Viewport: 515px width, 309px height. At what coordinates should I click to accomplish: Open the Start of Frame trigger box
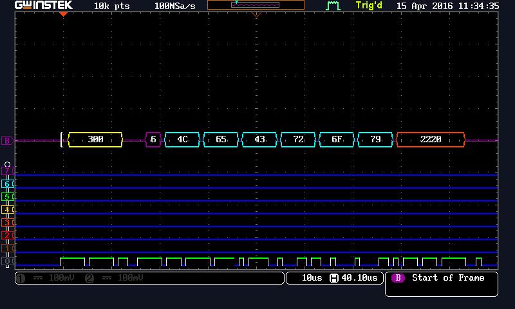pos(442,284)
